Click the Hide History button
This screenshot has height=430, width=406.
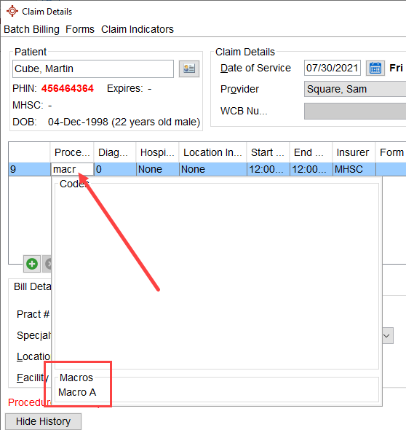[x=43, y=421]
